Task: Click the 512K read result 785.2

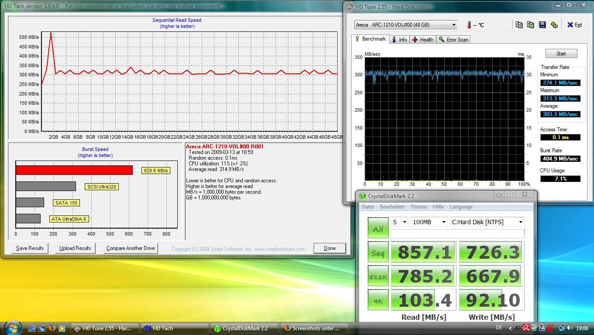Action: tap(423, 276)
